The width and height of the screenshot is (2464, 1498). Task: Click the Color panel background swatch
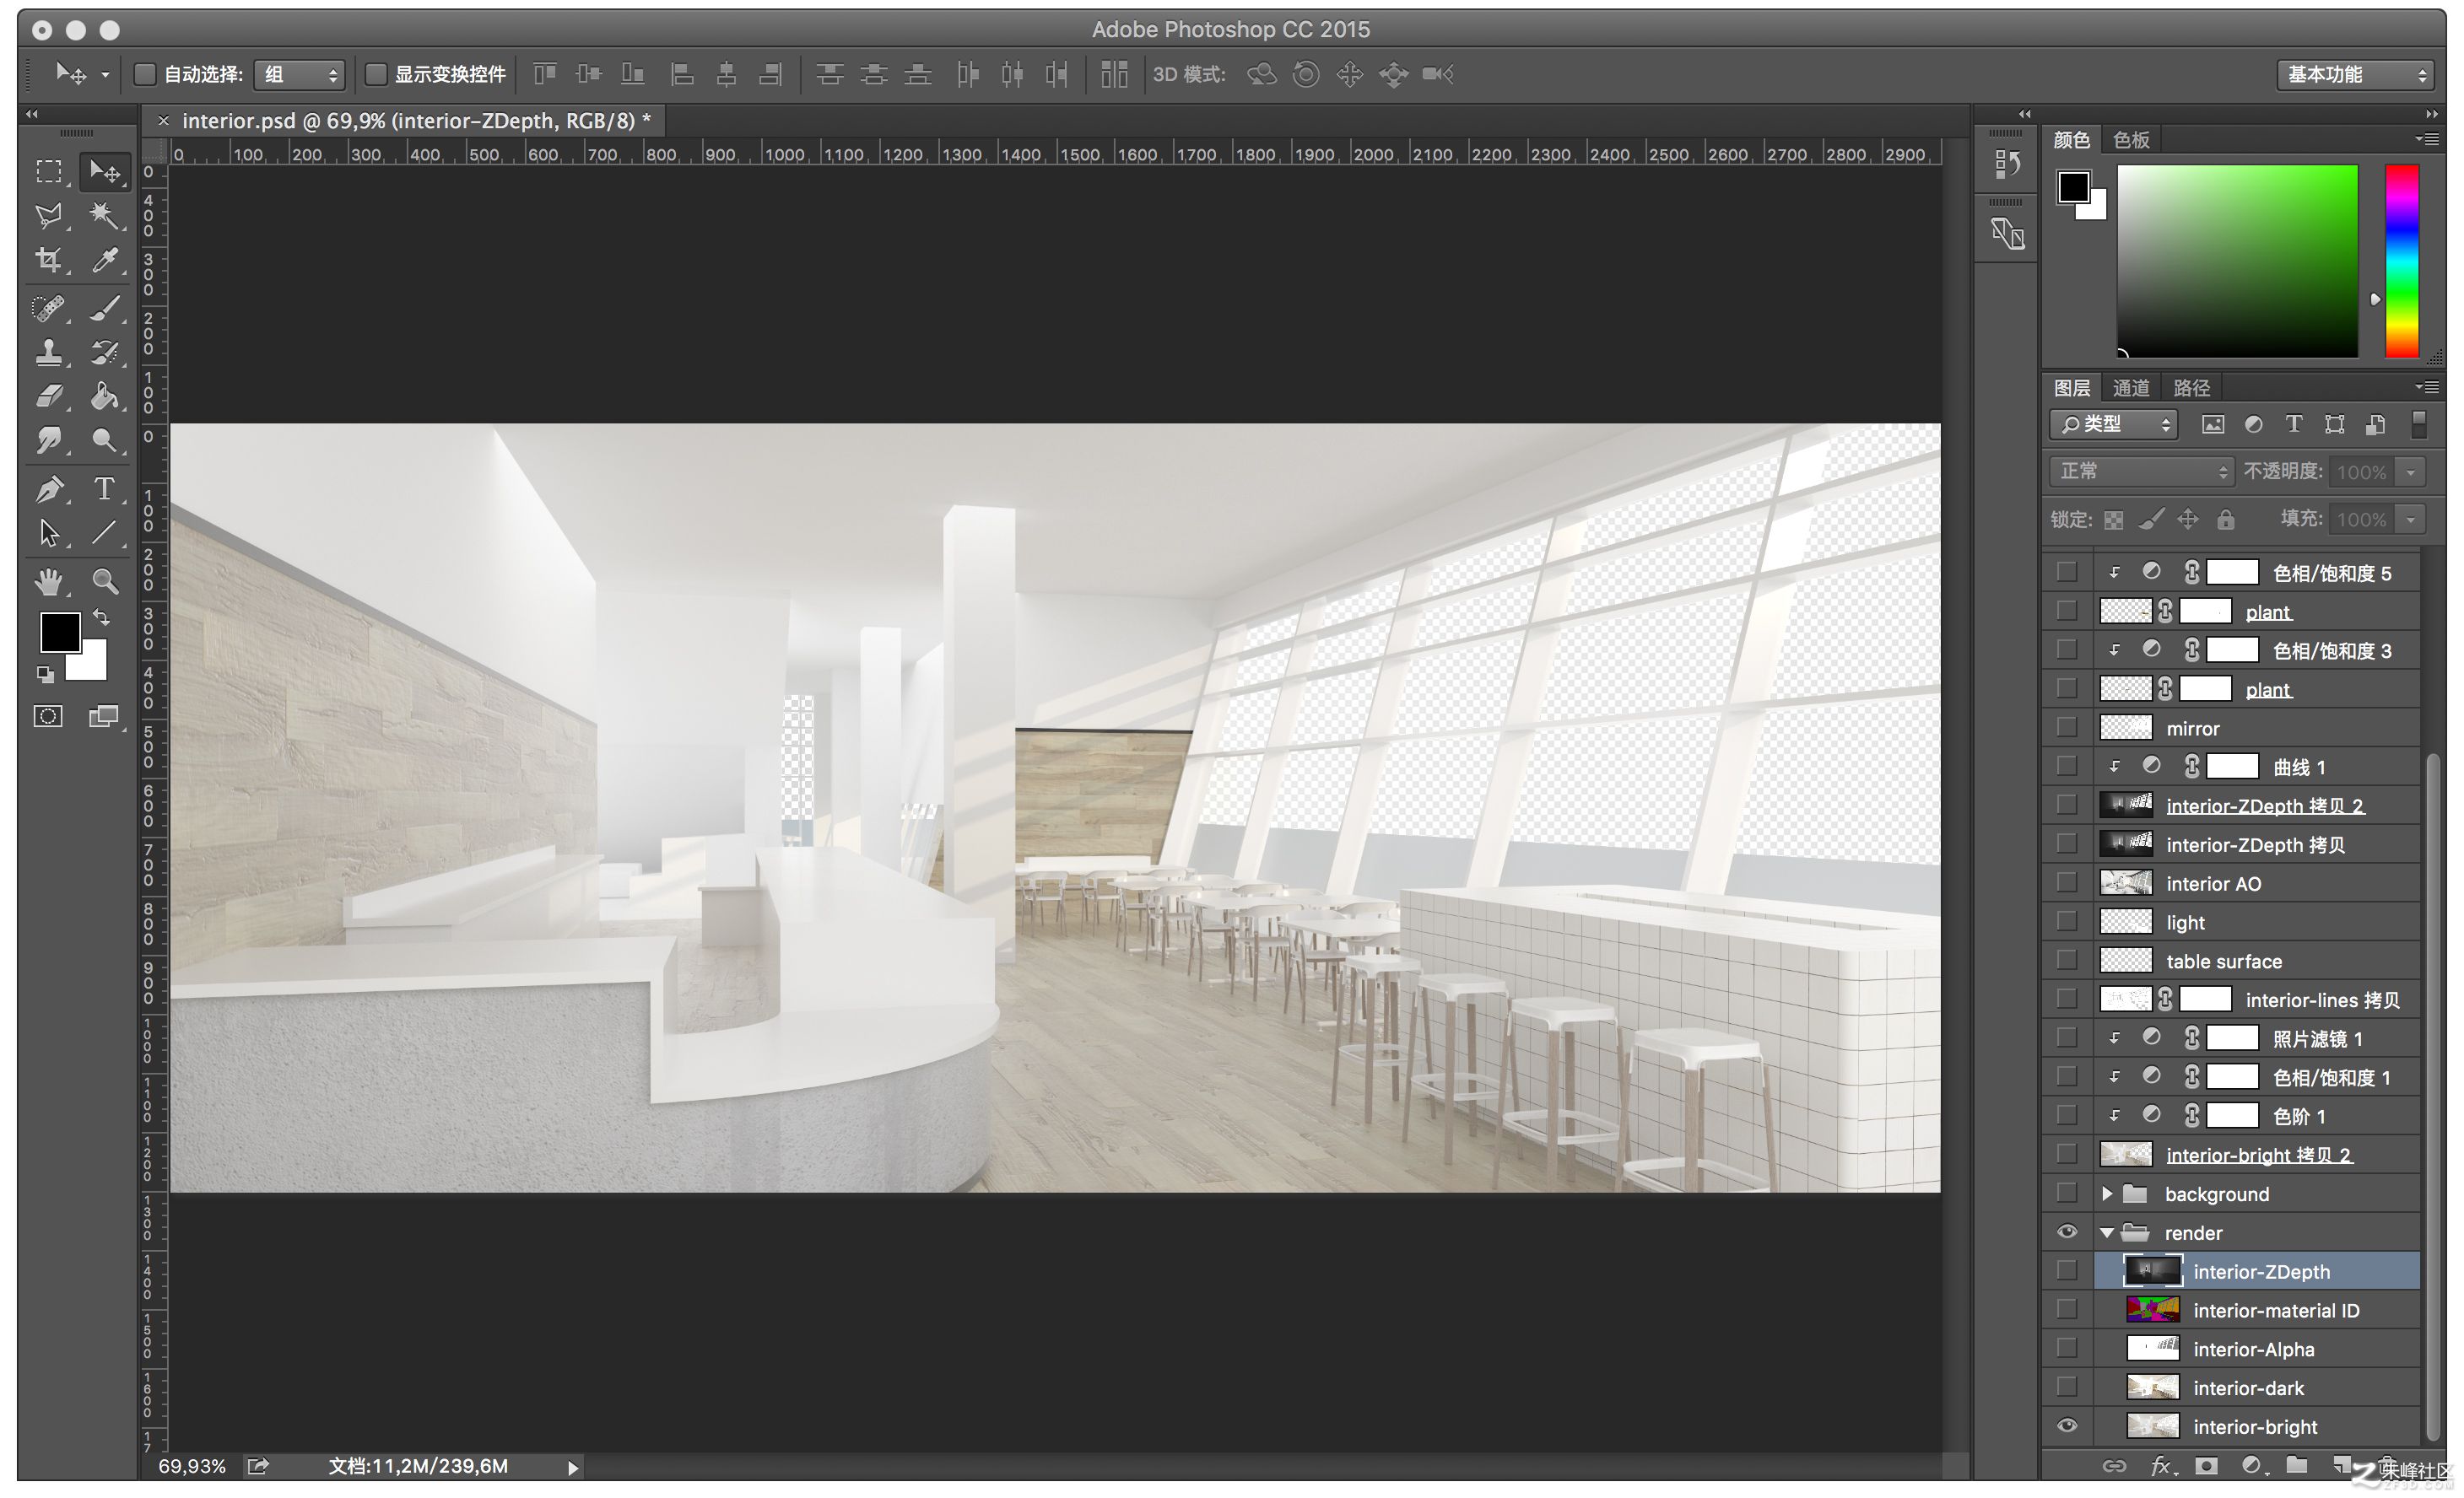[2096, 209]
